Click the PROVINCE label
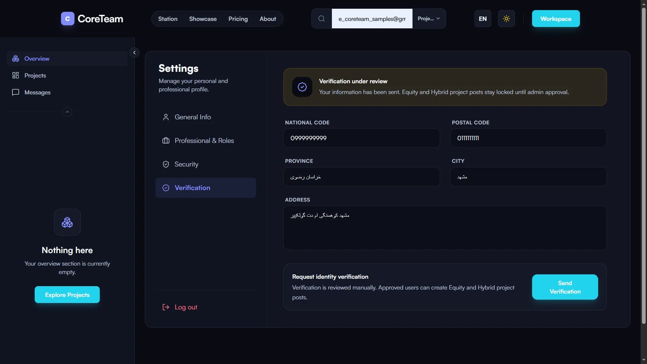Viewport: 647px width, 364px height. pos(299,161)
